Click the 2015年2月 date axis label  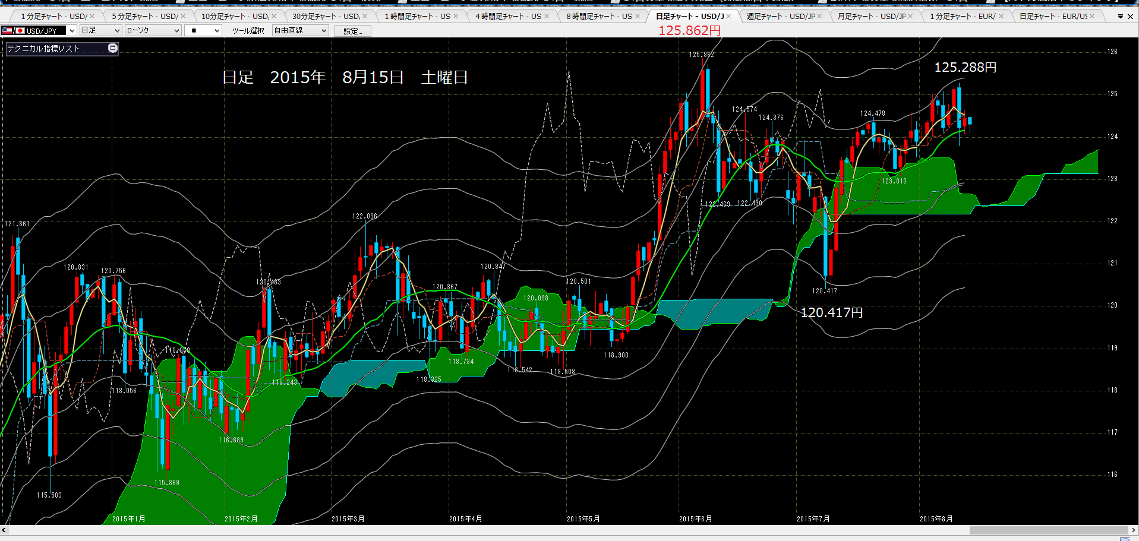click(241, 519)
